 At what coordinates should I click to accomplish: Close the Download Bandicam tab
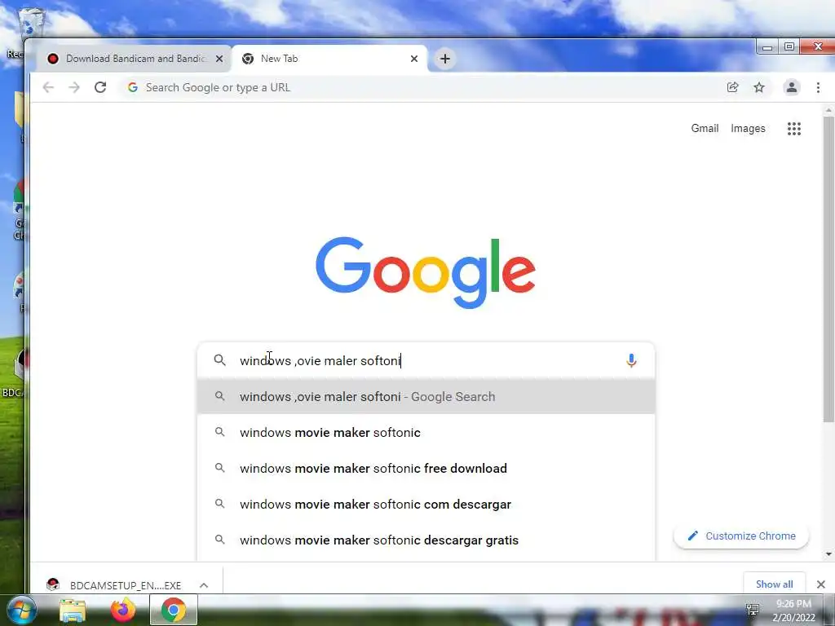coord(219,59)
